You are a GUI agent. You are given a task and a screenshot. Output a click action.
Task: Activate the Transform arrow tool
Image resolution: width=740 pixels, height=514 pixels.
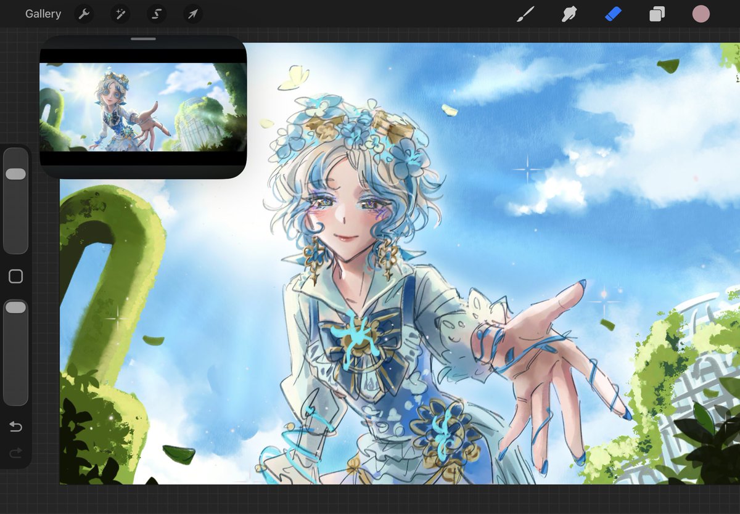coord(193,14)
